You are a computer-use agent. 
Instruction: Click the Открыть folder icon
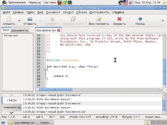30,19
